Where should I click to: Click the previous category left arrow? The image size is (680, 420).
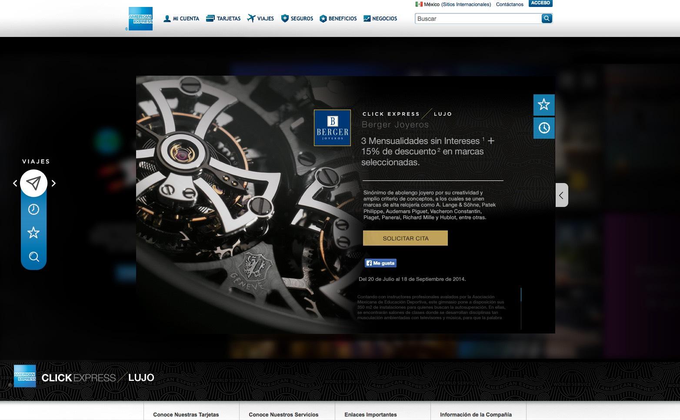(15, 183)
